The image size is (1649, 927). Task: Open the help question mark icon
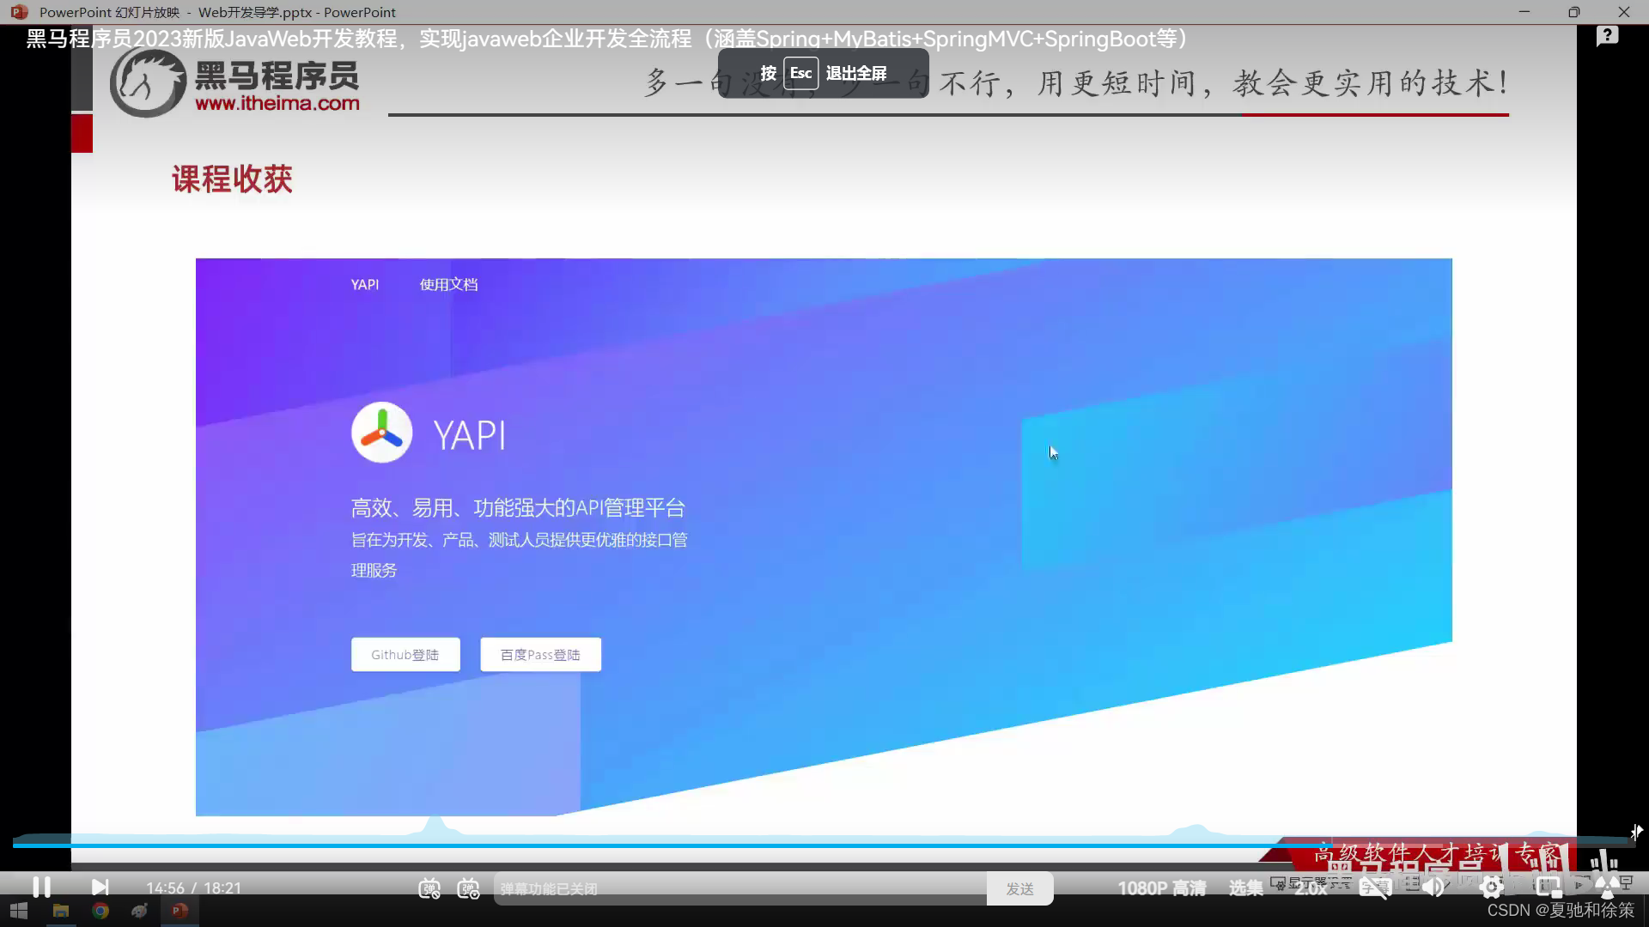[x=1607, y=36]
